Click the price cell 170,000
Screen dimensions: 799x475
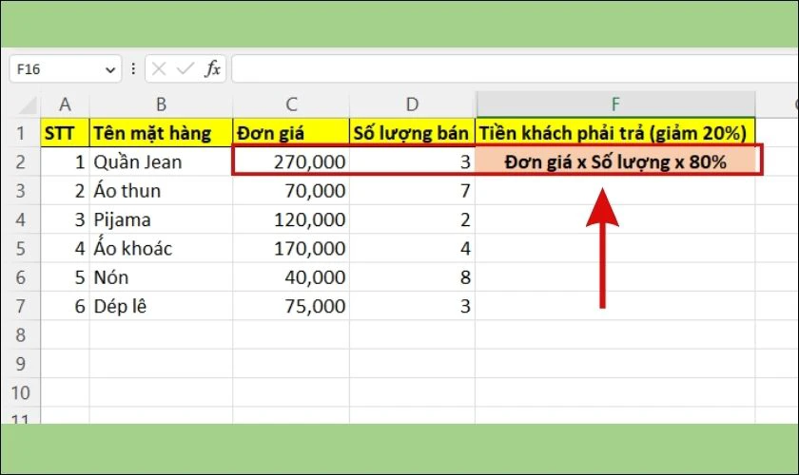click(x=291, y=249)
